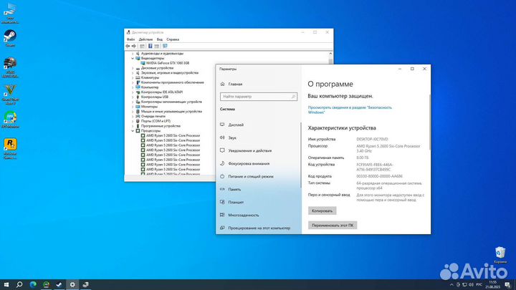Open Файл menu in Device Manager
Image resolution: width=516 pixels, height=290 pixels.
coord(130,39)
